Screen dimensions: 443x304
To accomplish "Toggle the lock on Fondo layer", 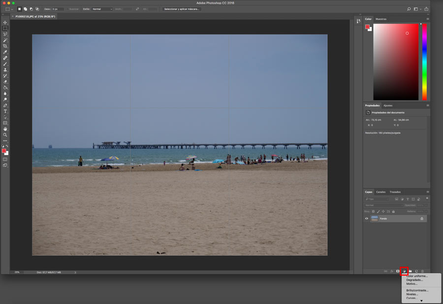I will [x=421, y=219].
